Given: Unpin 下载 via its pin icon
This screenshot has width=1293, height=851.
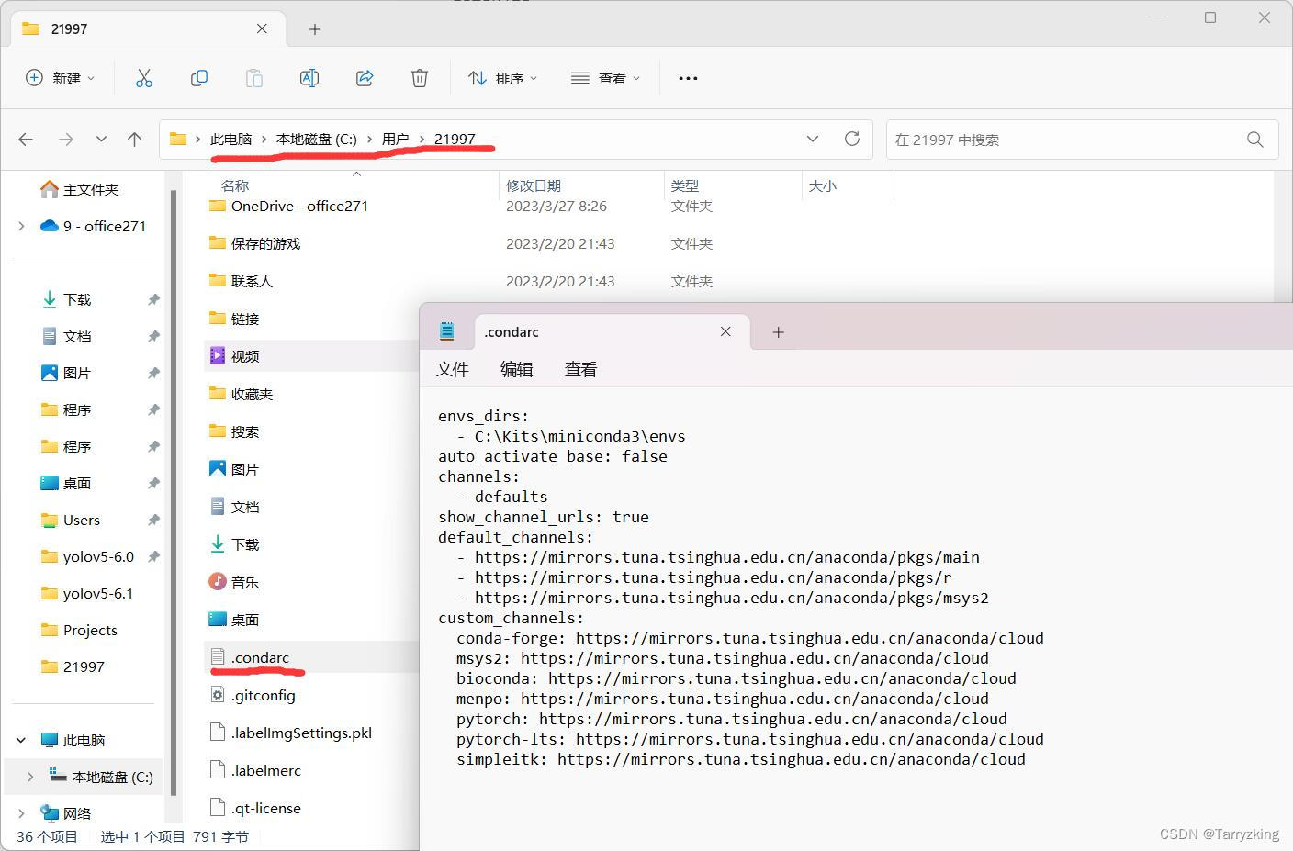Looking at the screenshot, I should click(x=153, y=299).
